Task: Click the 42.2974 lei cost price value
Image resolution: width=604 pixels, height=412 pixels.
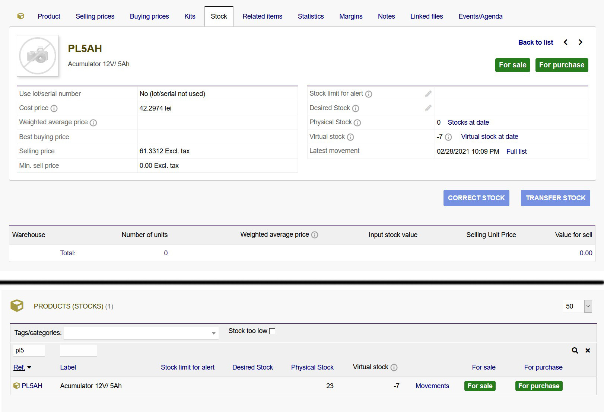Action: pos(156,108)
